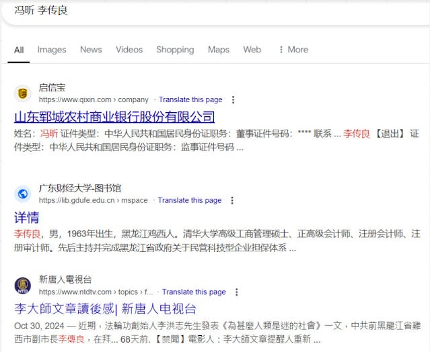Image resolution: width=430 pixels, height=352 pixels.
Task: Open the ntdtv.com topics URL
Action: tap(96, 292)
